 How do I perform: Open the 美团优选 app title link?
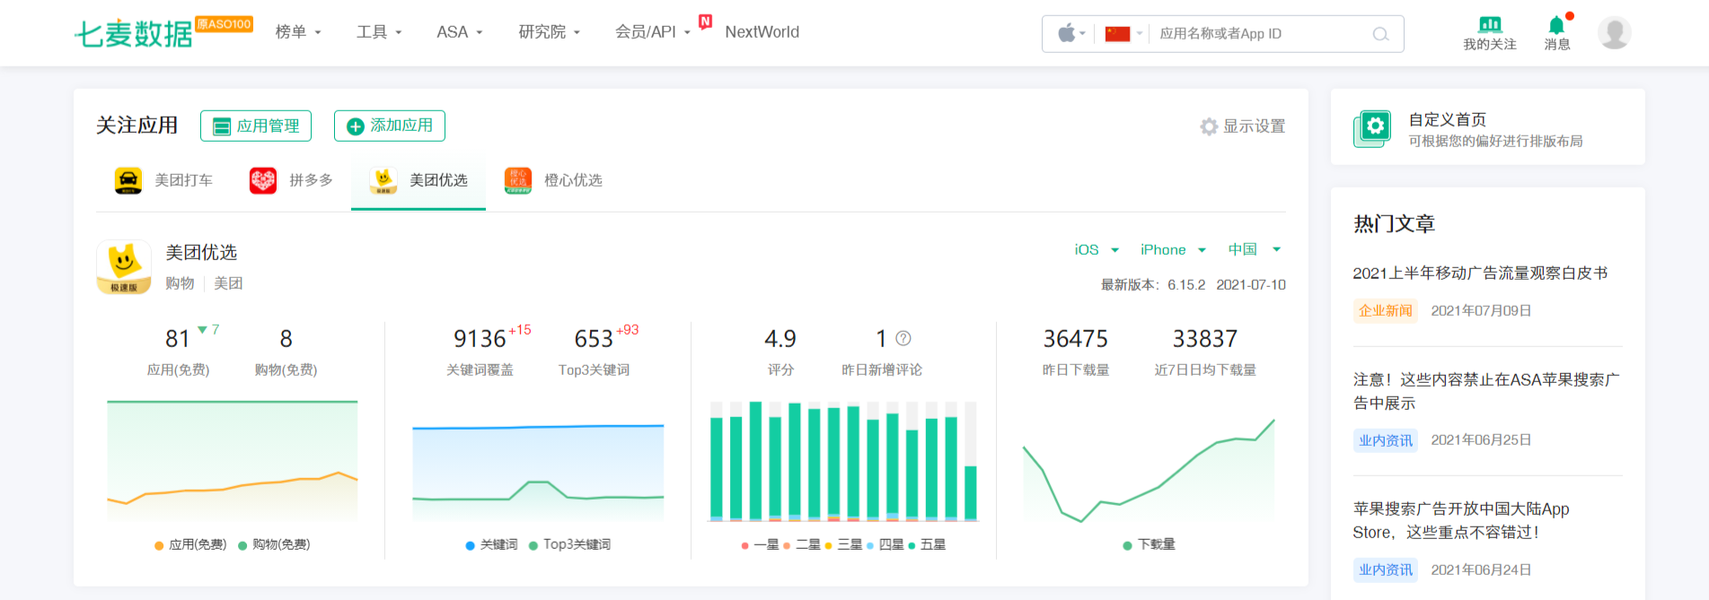click(201, 253)
